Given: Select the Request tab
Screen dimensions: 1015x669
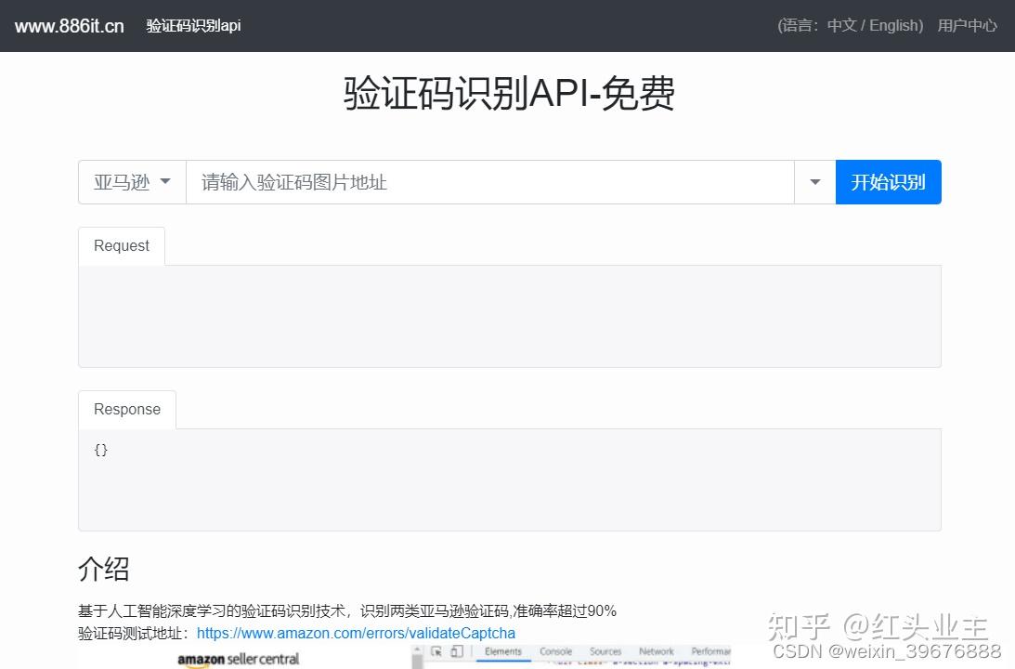Looking at the screenshot, I should coord(122,246).
